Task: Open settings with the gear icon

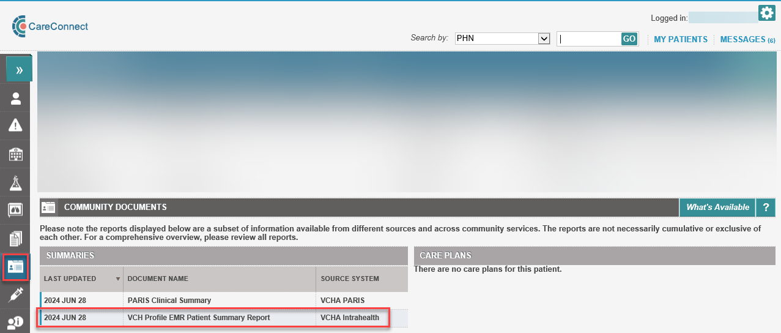Action: pyautogui.click(x=766, y=13)
